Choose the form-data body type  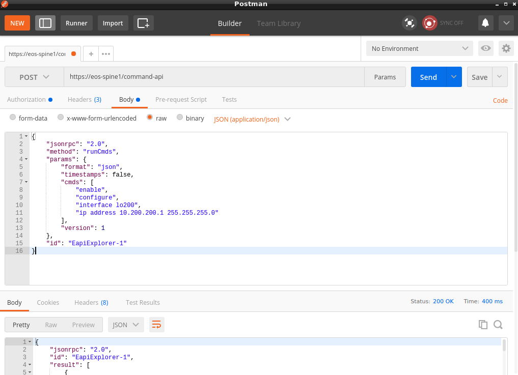click(12, 118)
